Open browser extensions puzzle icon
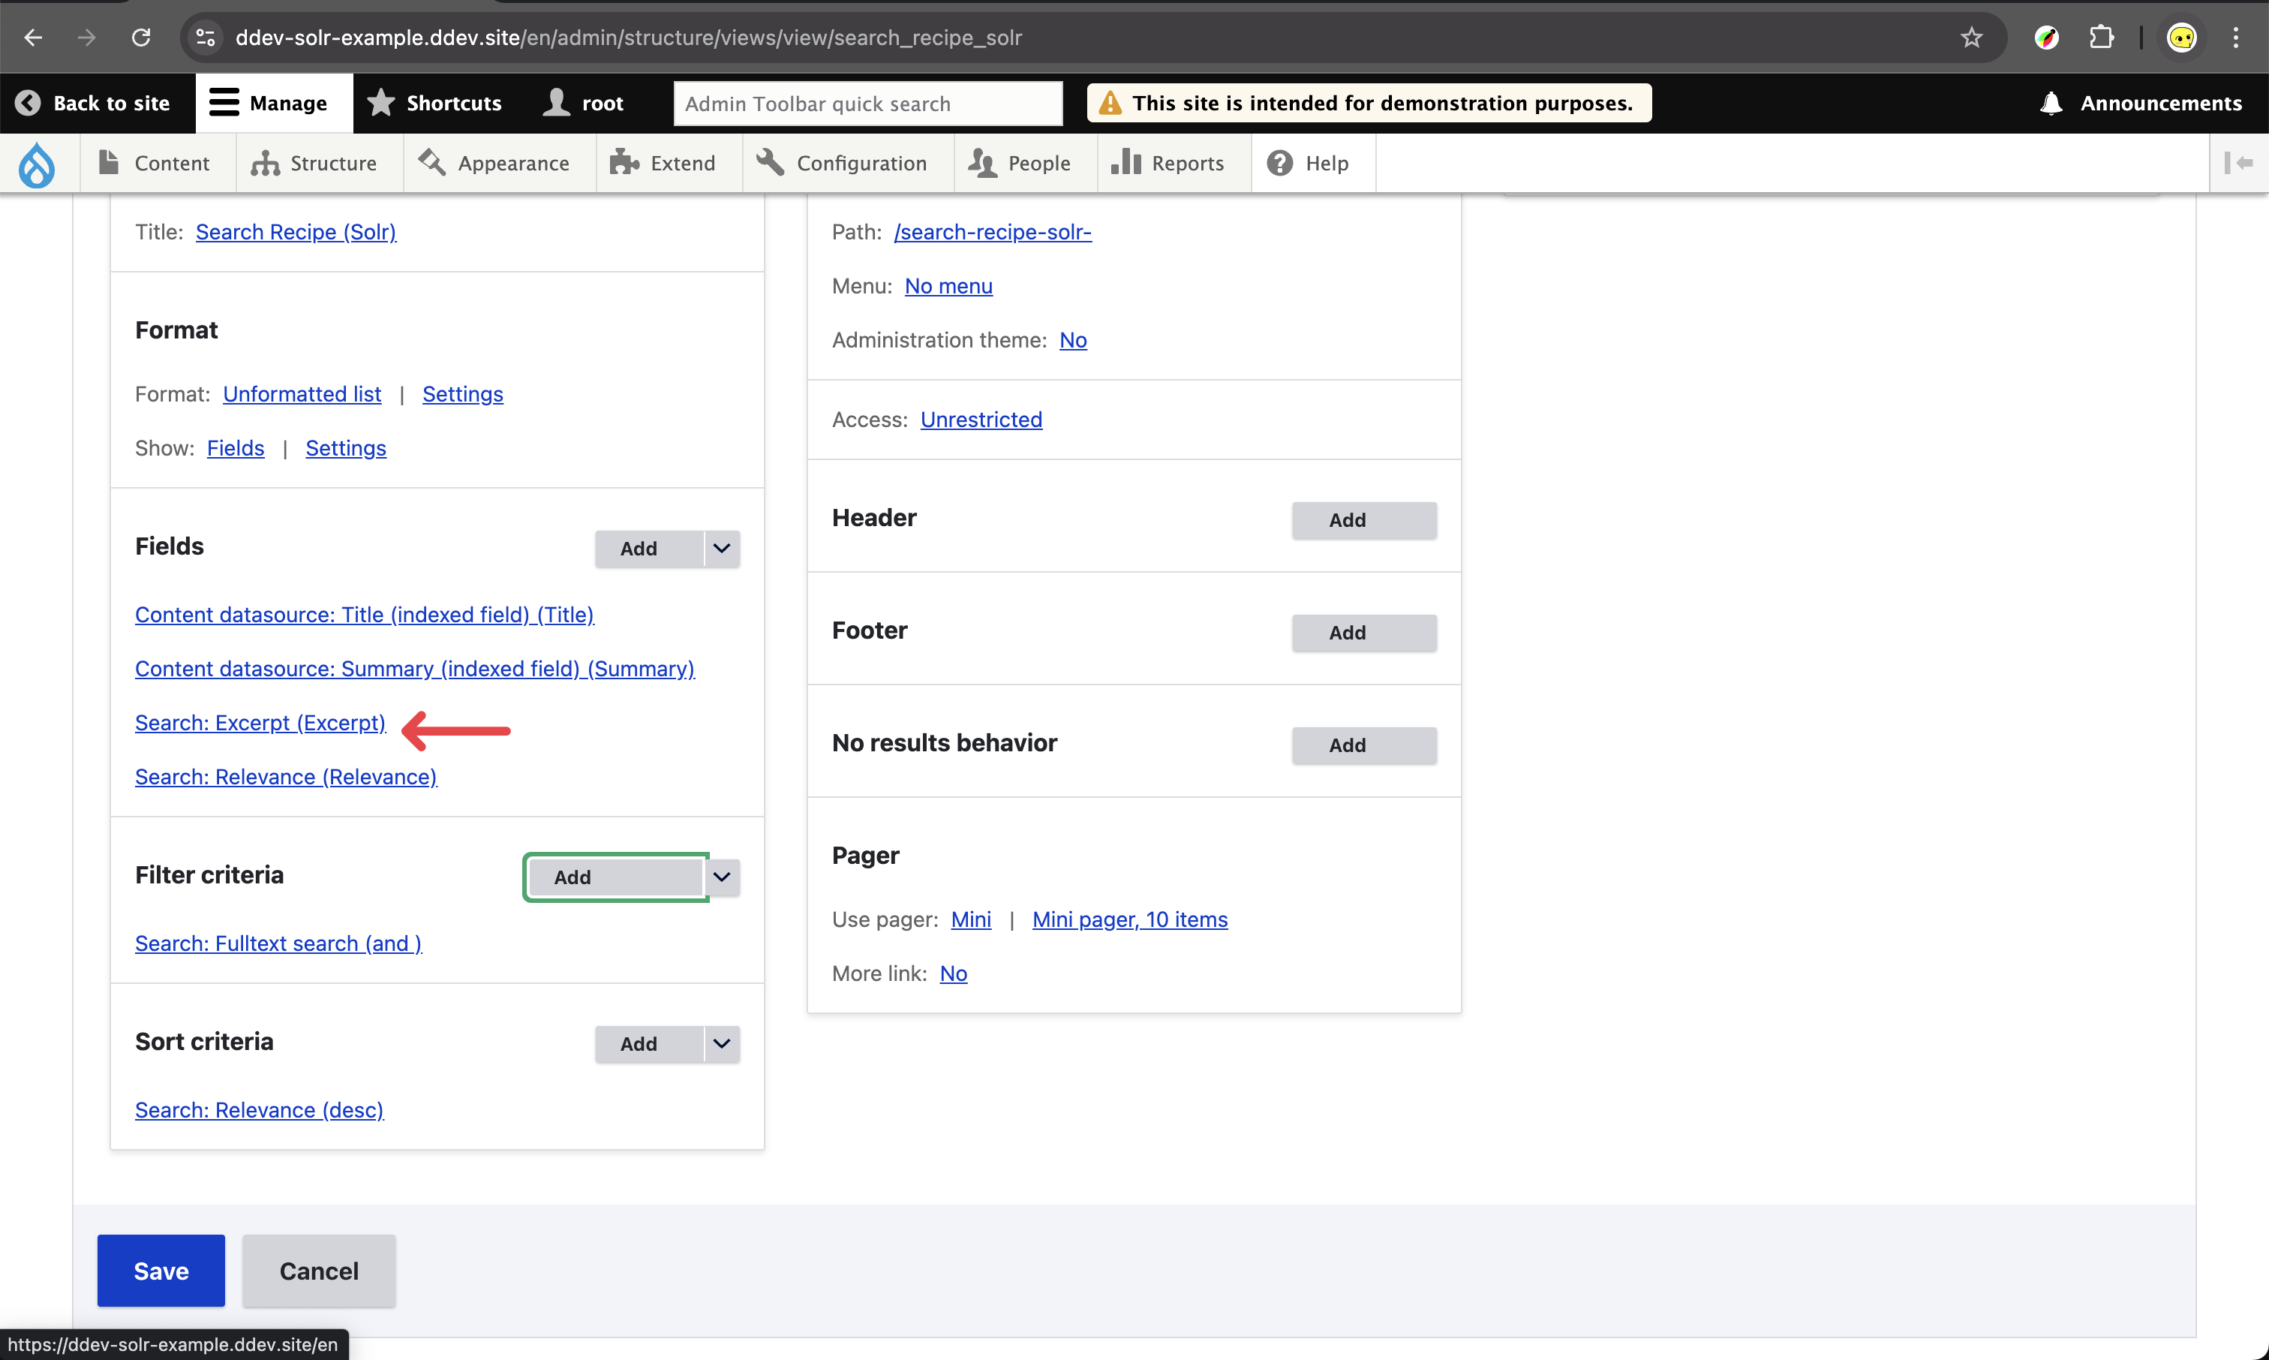The image size is (2269, 1360). coord(2102,38)
